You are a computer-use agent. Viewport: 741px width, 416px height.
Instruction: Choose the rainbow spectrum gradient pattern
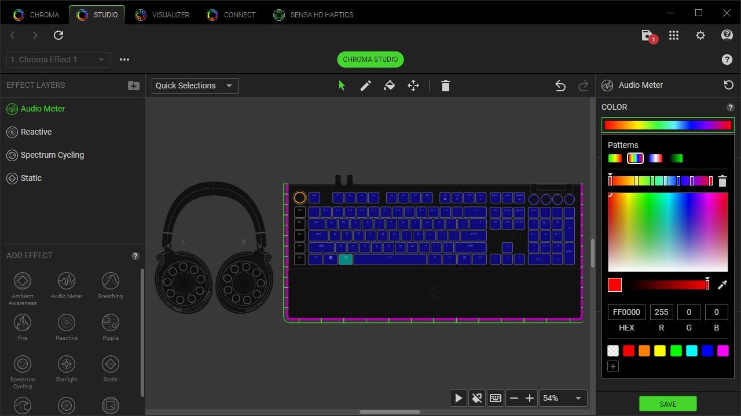[x=635, y=158]
